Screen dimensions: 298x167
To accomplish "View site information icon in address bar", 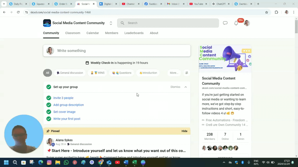I will click(26, 12).
